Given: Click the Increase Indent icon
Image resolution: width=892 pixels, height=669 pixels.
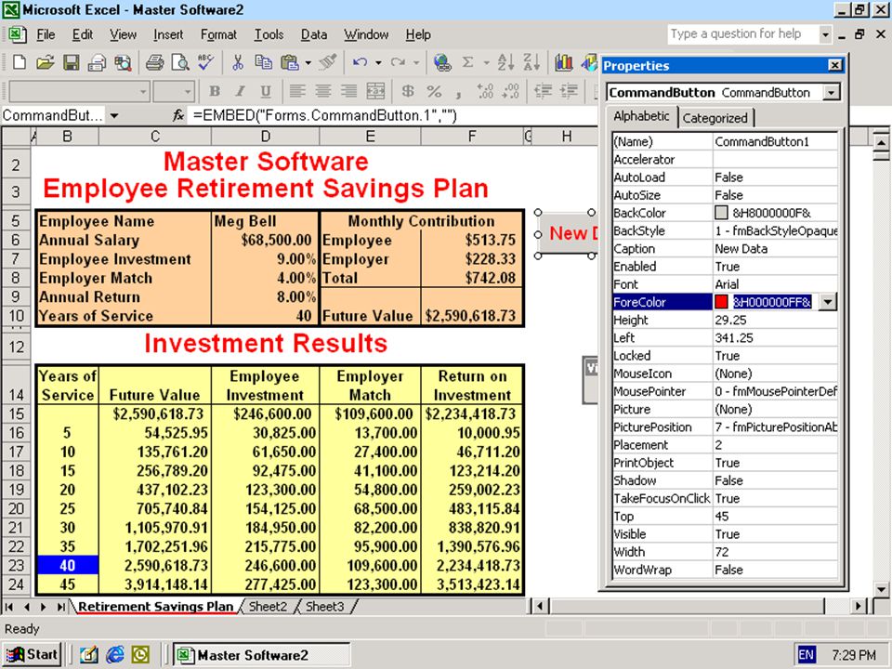Looking at the screenshot, I should coord(570,91).
